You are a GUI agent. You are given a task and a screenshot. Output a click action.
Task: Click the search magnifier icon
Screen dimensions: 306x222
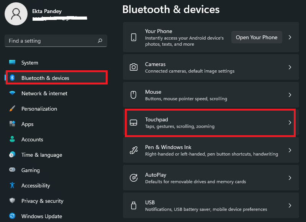[x=100, y=41]
